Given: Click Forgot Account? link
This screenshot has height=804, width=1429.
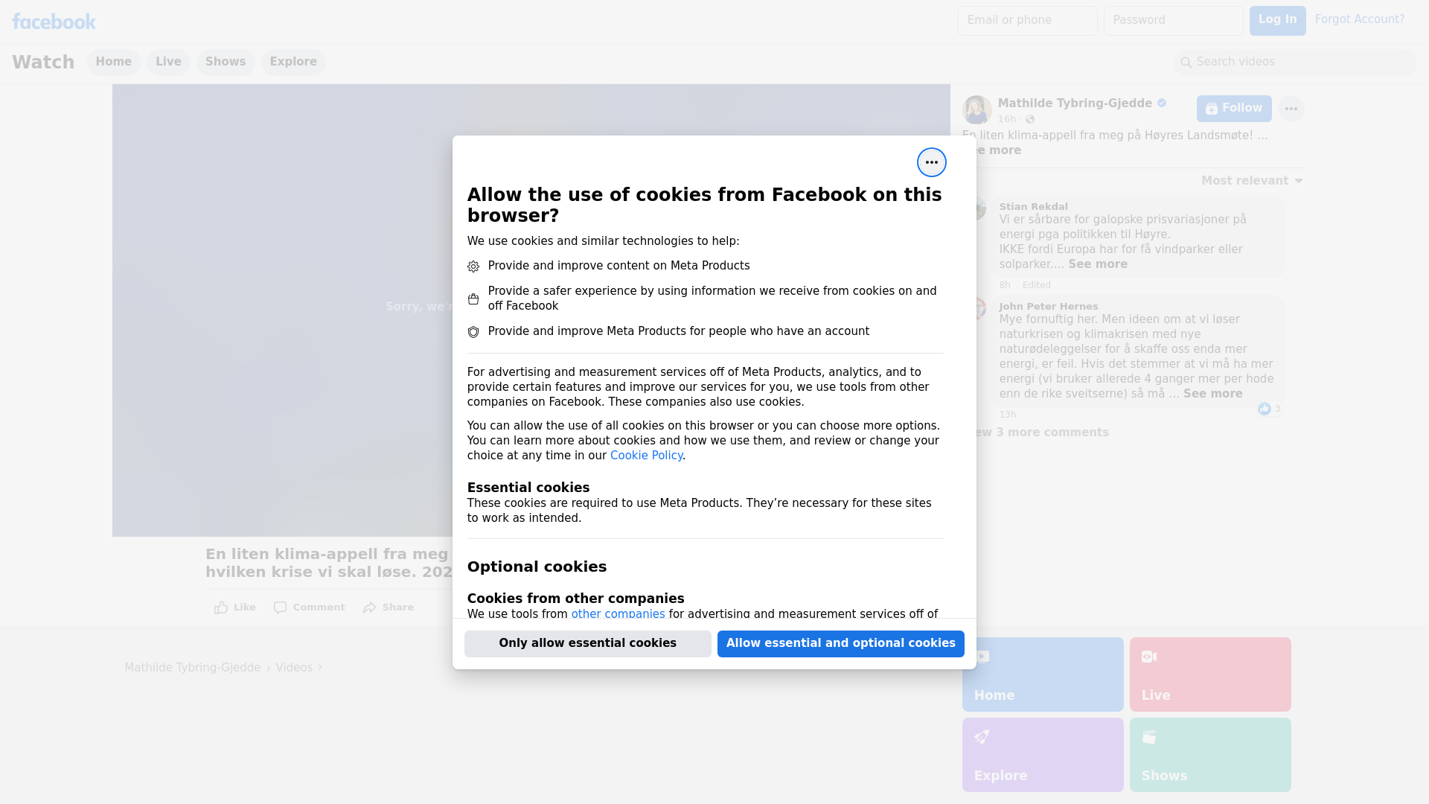Looking at the screenshot, I should coord(1360,19).
